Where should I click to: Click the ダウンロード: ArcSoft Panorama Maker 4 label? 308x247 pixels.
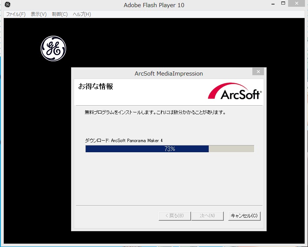[x=124, y=140]
